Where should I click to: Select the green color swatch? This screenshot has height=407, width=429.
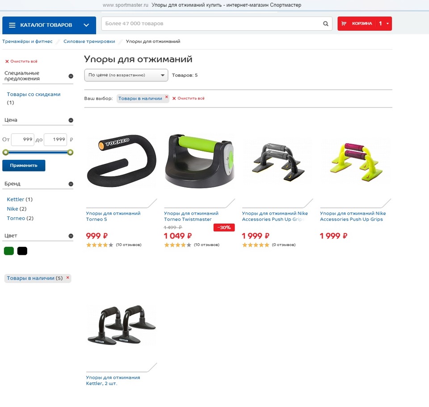(x=9, y=251)
